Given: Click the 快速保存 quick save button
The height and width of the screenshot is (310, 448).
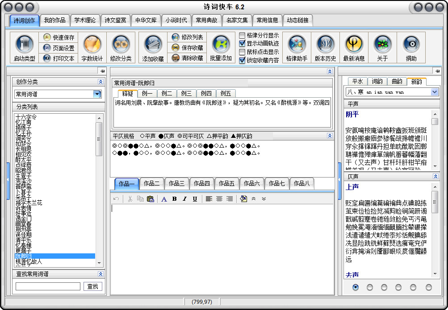Looking at the screenshot, I should 59,37.
